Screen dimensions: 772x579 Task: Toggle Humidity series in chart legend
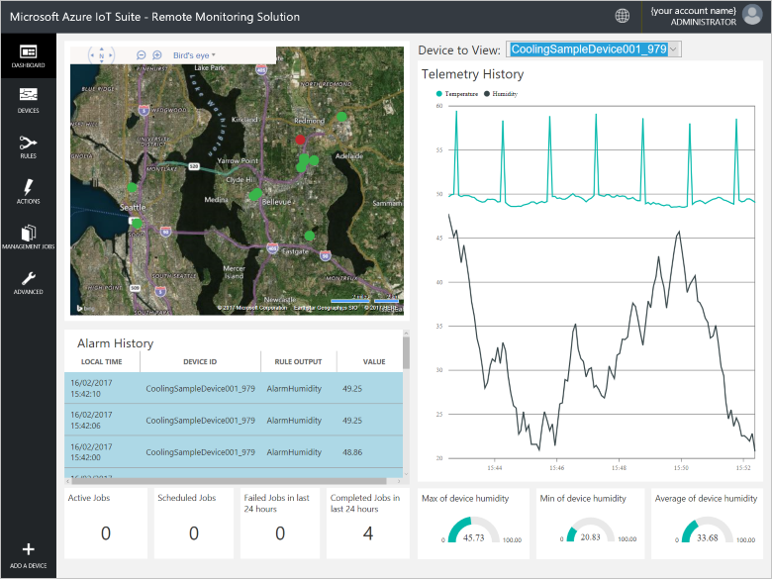click(501, 93)
